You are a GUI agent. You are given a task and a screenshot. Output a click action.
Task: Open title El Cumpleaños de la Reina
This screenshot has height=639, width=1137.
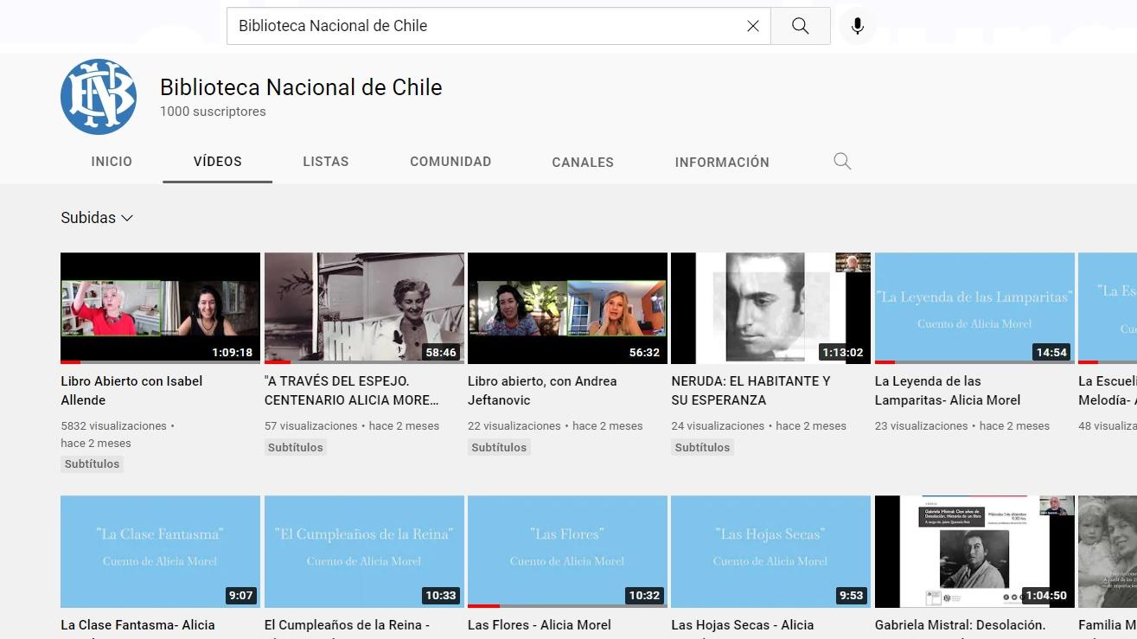point(348,625)
